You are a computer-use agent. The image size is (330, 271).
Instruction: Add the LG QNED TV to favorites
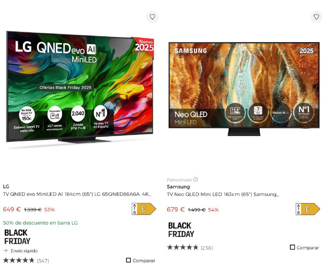tap(152, 17)
